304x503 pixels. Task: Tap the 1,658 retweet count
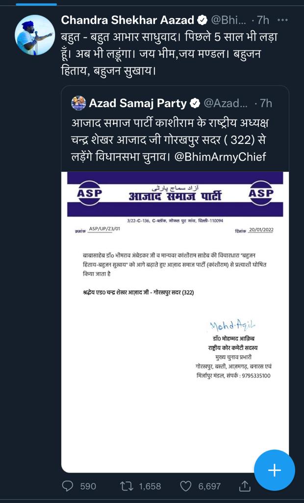[150, 486]
